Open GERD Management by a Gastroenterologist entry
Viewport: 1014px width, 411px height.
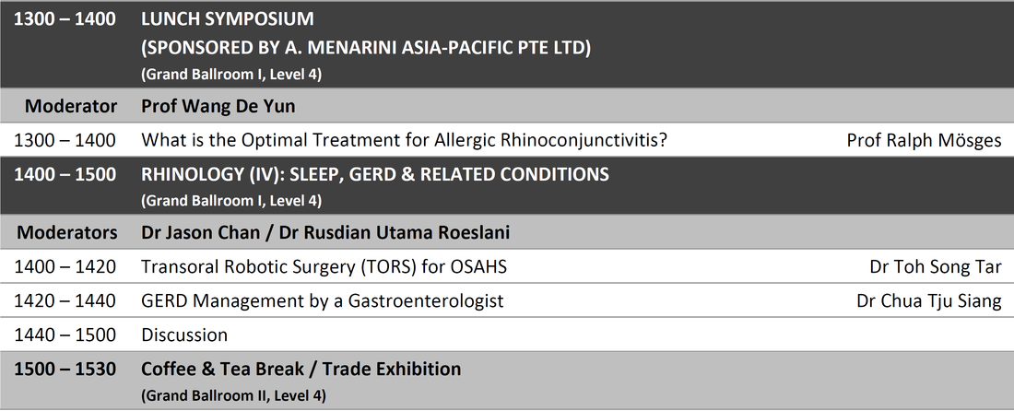coord(322,300)
